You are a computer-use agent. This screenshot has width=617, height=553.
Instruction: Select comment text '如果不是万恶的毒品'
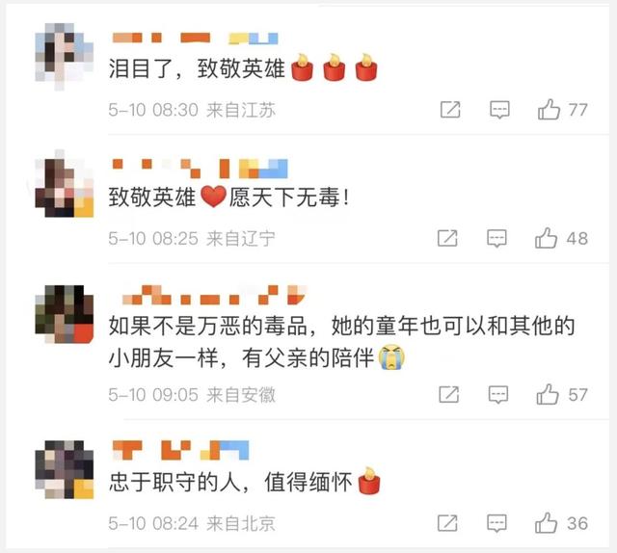(208, 326)
